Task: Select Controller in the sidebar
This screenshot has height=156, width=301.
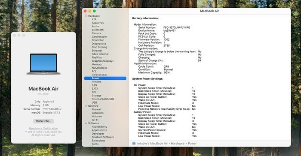Action: [98, 40]
